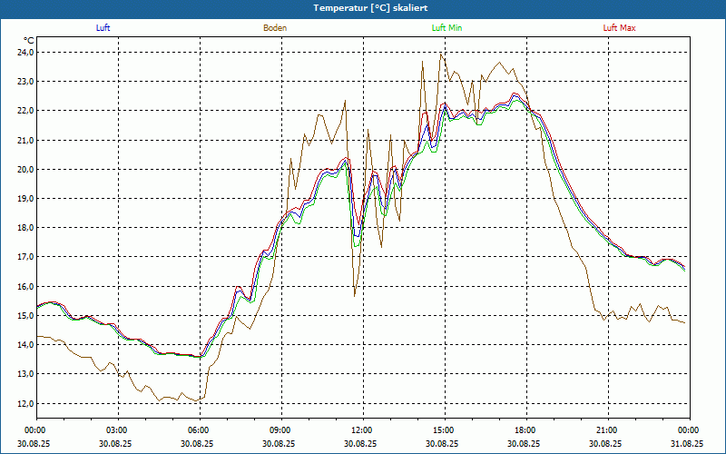726x454 pixels.
Task: Click the 12:00 time axis label
Action: [x=362, y=430]
